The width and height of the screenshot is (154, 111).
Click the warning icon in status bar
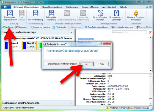click(x=108, y=108)
